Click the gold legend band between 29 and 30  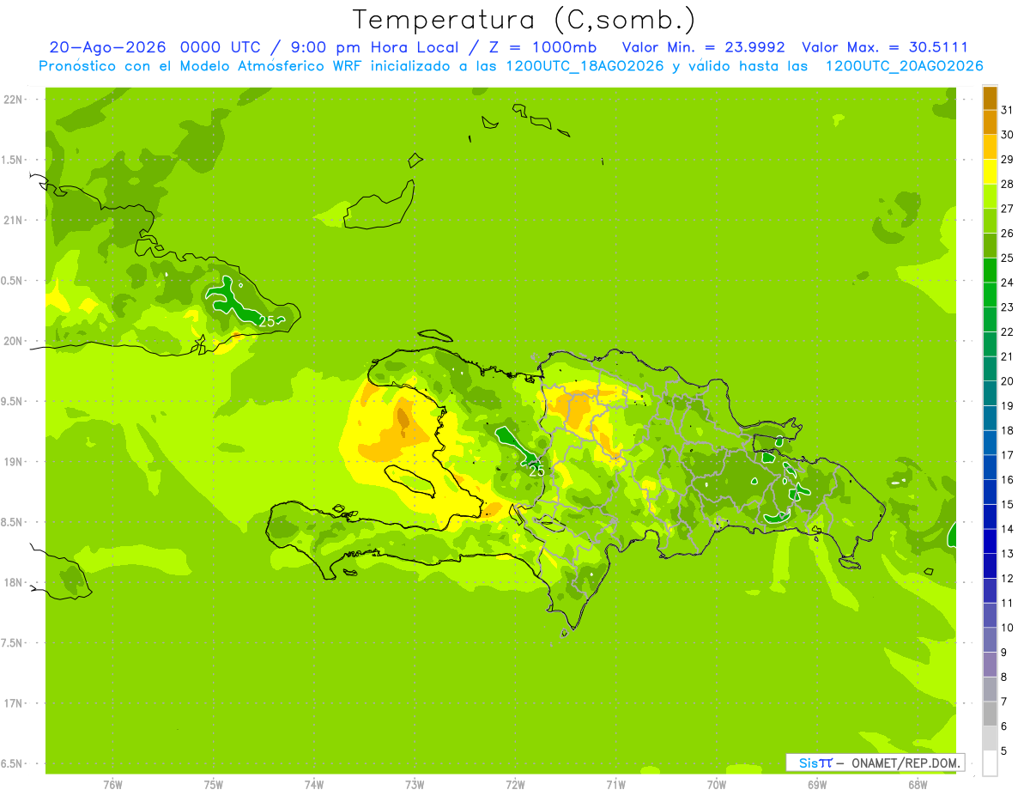click(990, 147)
